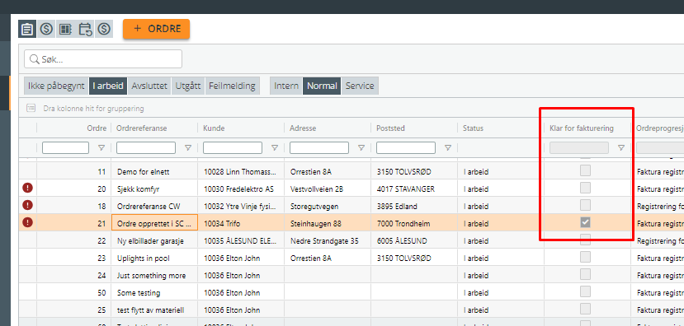Click the red warning icon on order 20
The image size is (684, 326).
pos(28,188)
